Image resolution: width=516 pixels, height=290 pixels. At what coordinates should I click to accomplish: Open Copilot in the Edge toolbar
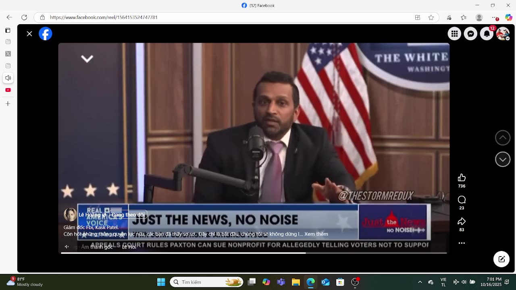pos(509,17)
